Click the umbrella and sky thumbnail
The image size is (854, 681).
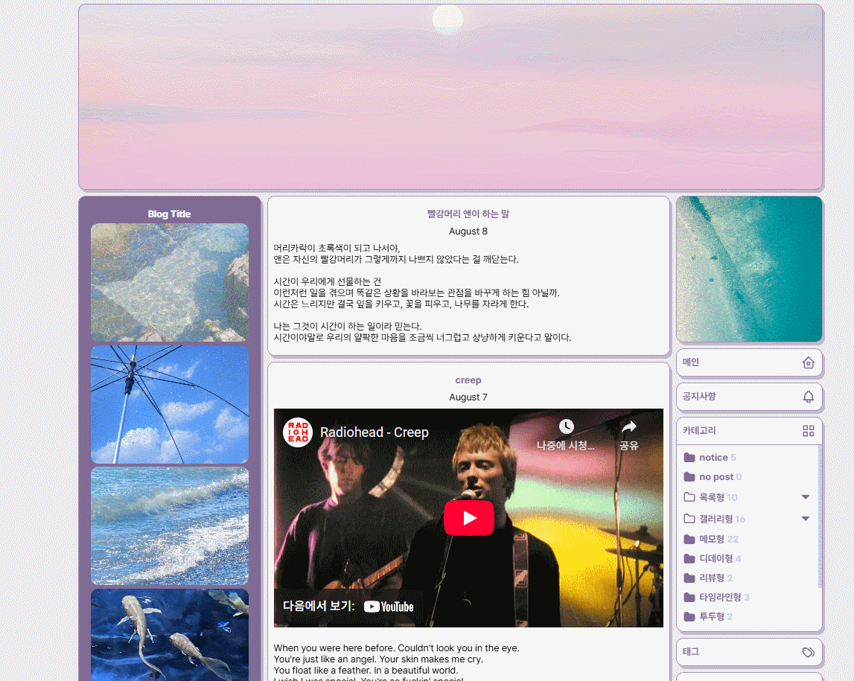(x=169, y=404)
